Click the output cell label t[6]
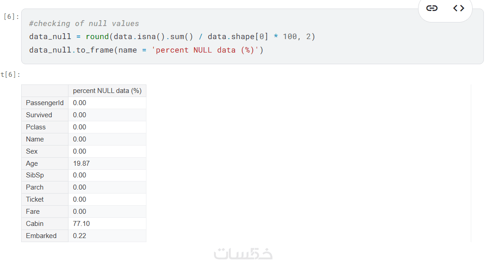This screenshot has width=487, height=265. (x=10, y=75)
